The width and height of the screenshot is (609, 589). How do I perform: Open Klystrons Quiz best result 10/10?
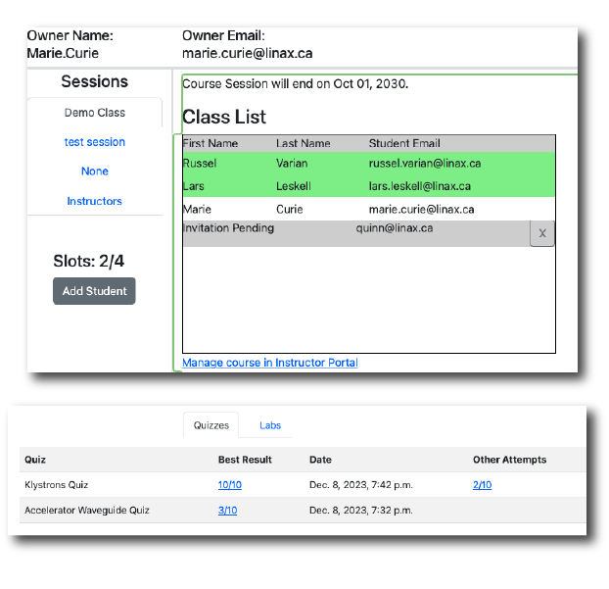[230, 485]
